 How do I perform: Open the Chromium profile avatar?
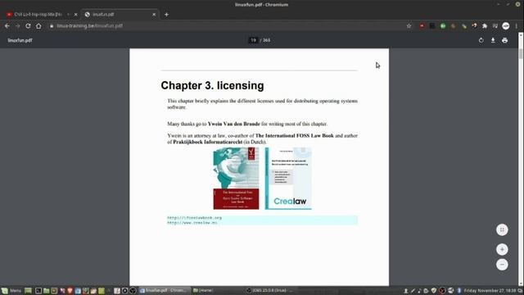point(506,25)
